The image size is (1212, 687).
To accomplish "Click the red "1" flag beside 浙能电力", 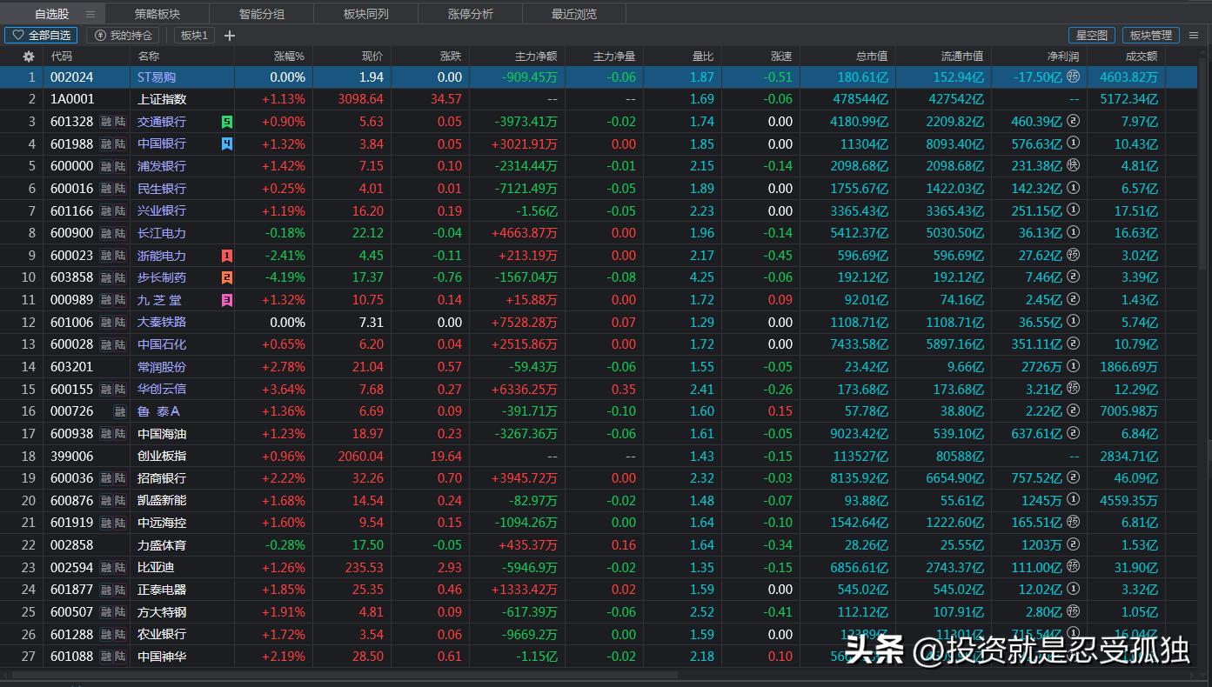I will pyautogui.click(x=226, y=255).
